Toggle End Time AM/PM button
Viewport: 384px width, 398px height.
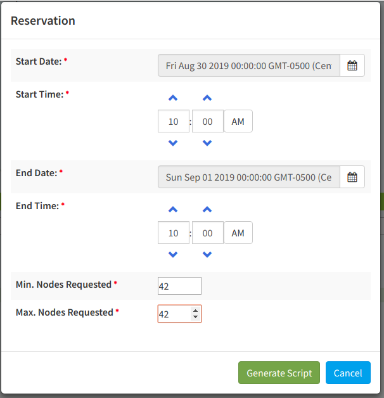click(238, 233)
